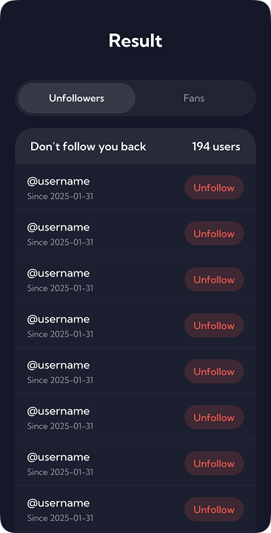Open the second @username profile
The image size is (271, 533).
(x=58, y=228)
